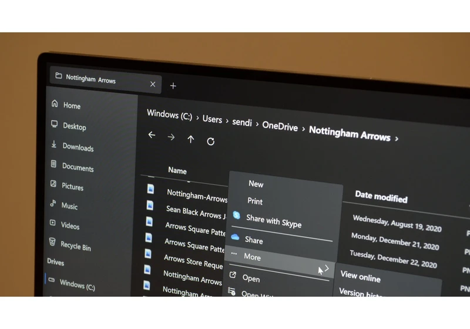Go back with the left arrow
Viewport: 470px width, 329px height.
152,135
